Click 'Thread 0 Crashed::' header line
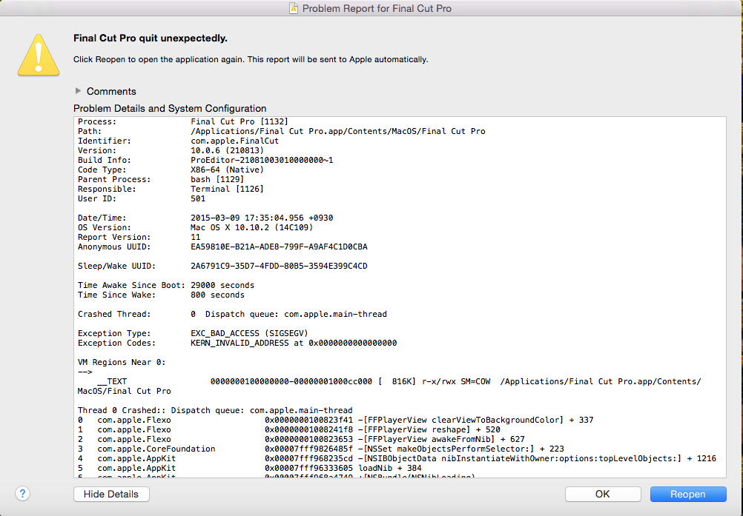 (214, 410)
